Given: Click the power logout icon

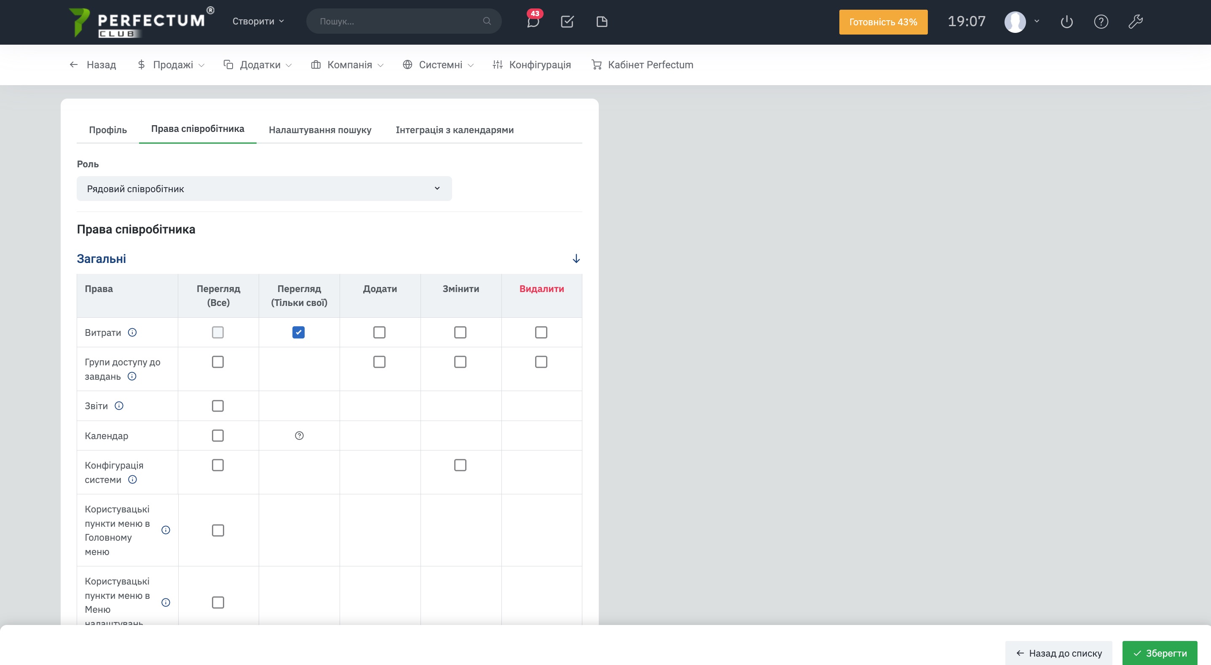Looking at the screenshot, I should [1066, 21].
